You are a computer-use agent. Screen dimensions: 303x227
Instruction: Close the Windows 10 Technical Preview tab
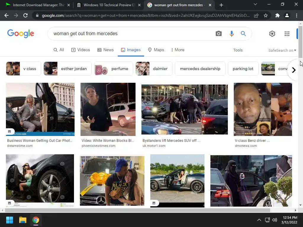(139, 5)
